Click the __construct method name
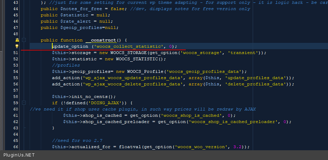328x160 pixels. click(101, 40)
